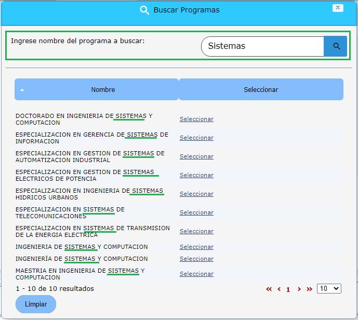Click the Seleccionar column header
This screenshot has height=320, width=358.
pyautogui.click(x=261, y=90)
